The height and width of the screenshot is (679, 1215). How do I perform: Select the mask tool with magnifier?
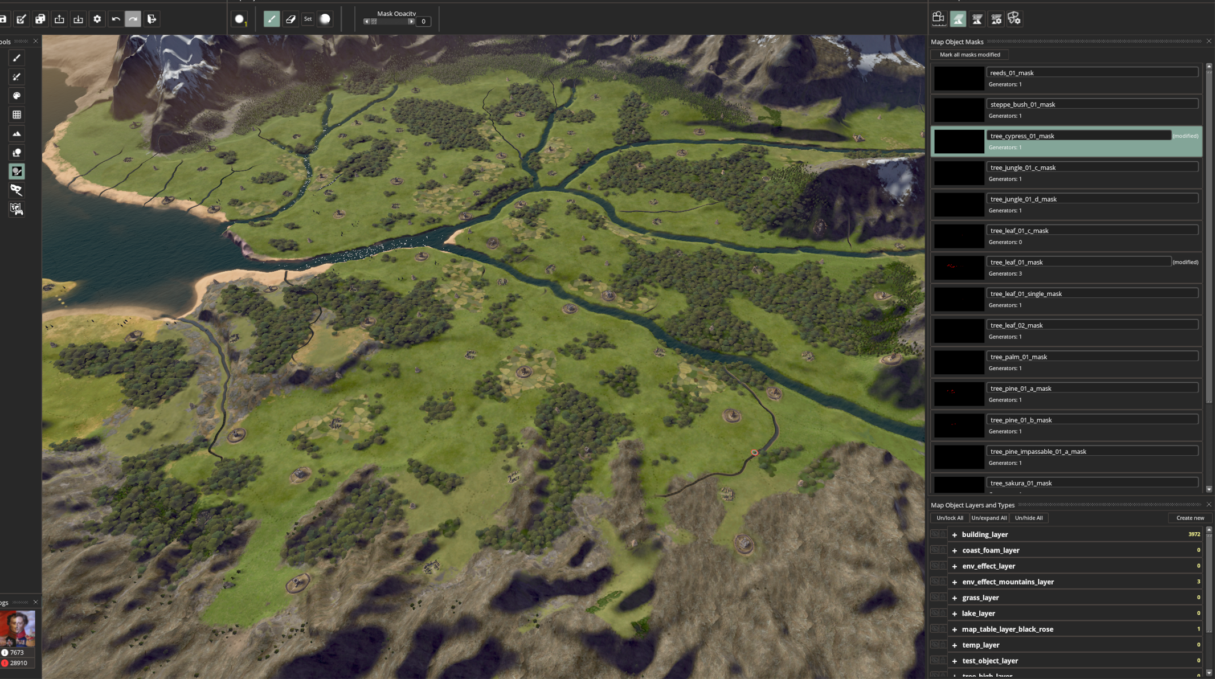(17, 190)
